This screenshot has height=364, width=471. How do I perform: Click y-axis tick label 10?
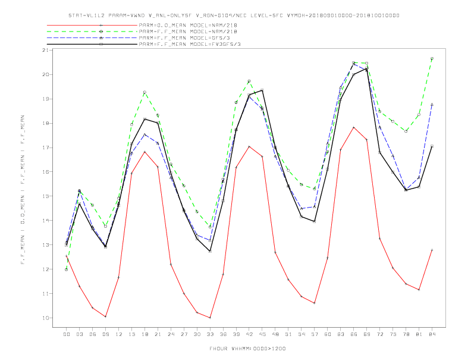click(45, 318)
